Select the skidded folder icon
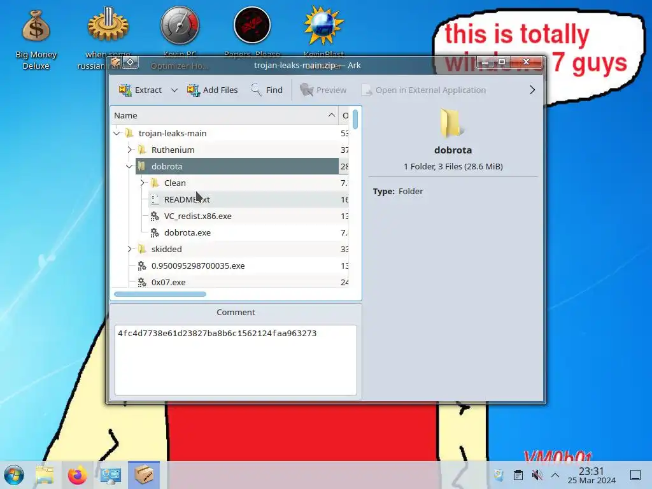Screen dimensions: 652x489 click(142, 249)
